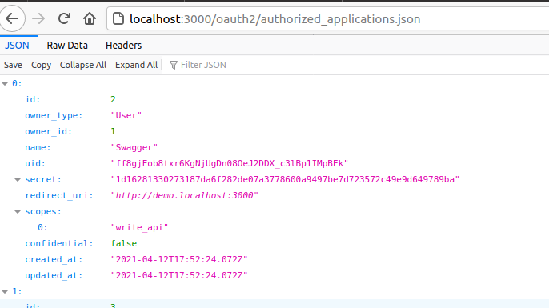Collapse the secret row twisty
Viewport: 549px width, 308px height.
(x=18, y=179)
